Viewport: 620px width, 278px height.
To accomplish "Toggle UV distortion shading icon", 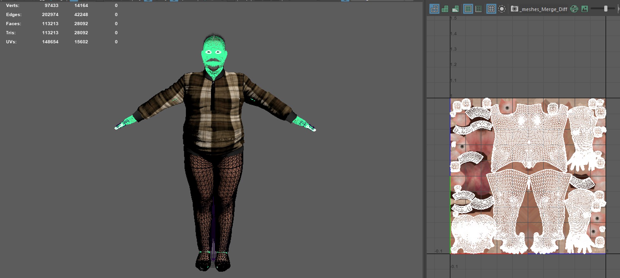I will coord(455,9).
